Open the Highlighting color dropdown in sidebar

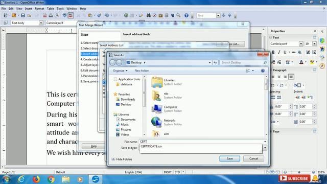point(316,62)
